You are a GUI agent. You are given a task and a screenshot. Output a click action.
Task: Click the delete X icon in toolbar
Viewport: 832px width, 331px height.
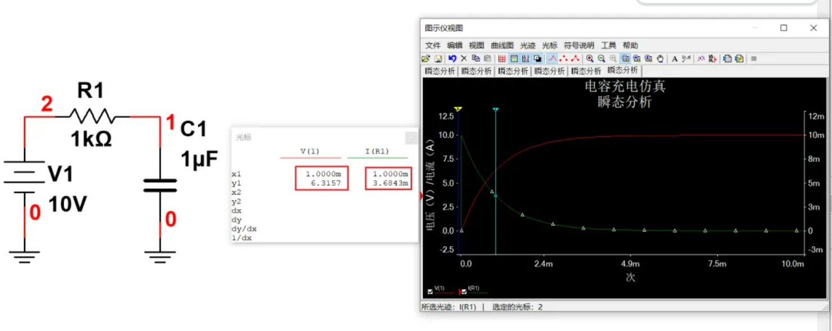coord(464,58)
